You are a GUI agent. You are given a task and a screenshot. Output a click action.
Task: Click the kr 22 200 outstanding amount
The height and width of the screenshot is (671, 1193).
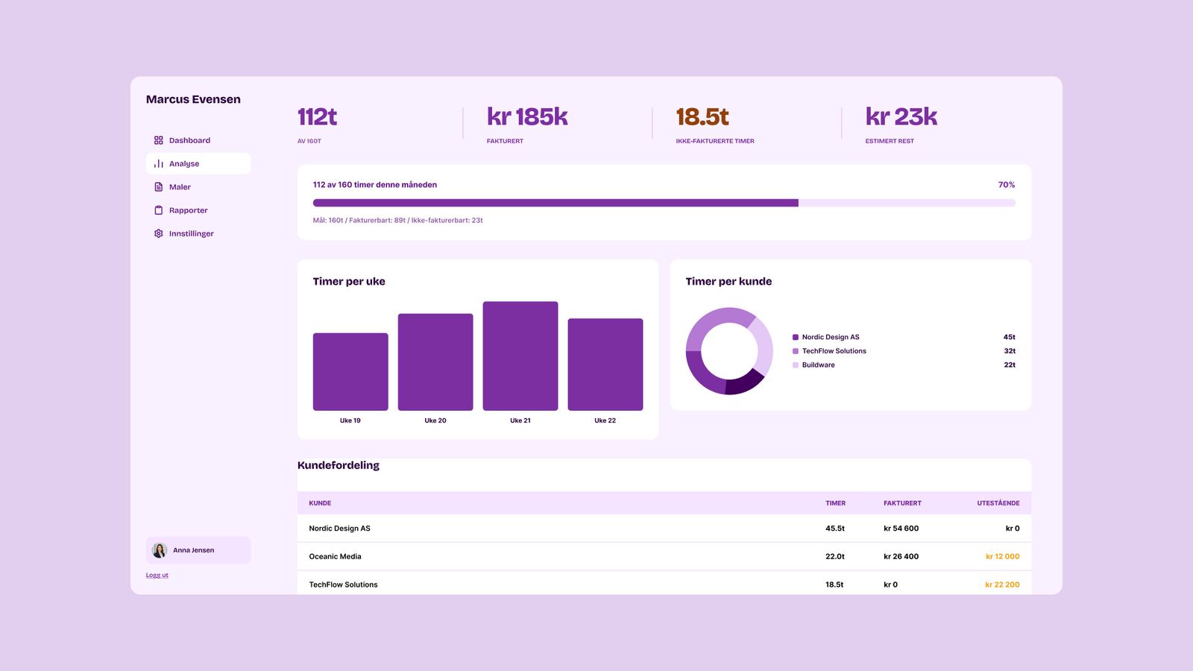[x=1002, y=585]
